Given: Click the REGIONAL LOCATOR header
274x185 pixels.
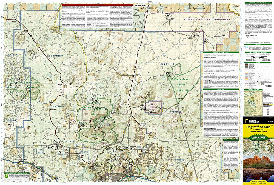Looking at the screenshot, I should click(x=253, y=89).
